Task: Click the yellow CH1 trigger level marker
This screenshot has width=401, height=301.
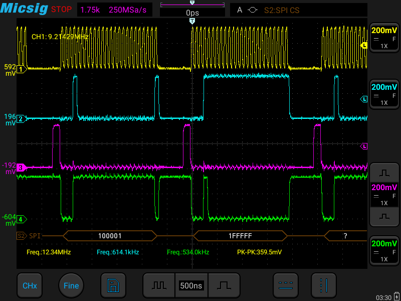Action: (x=364, y=46)
